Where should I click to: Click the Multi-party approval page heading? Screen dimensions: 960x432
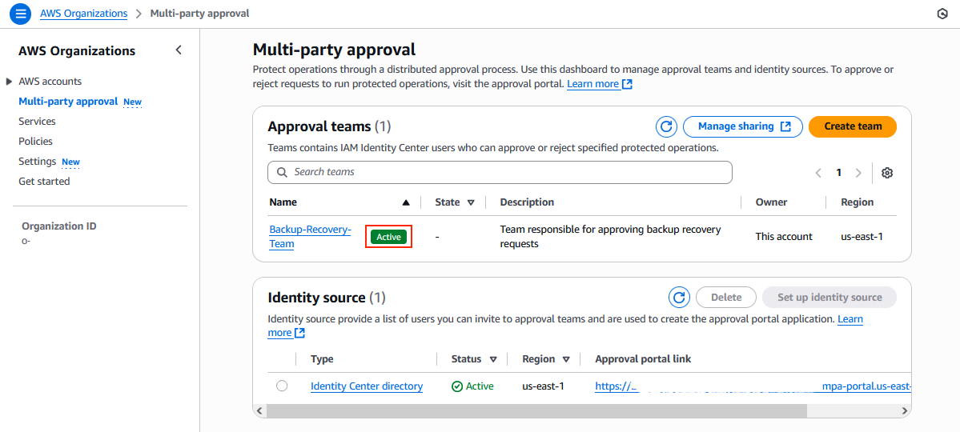pos(334,49)
